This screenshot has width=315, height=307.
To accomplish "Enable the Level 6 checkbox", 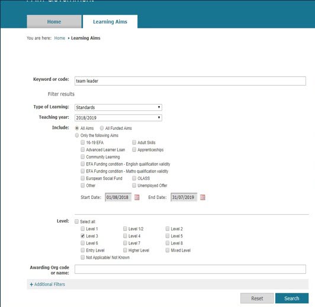I will click(82, 243).
